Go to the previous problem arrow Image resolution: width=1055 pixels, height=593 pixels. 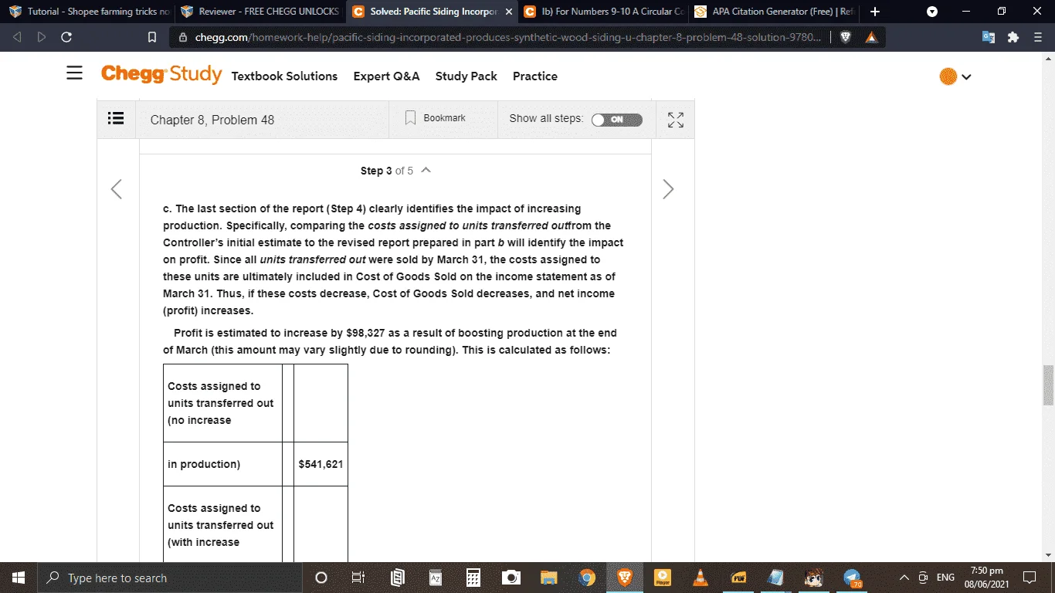[x=117, y=189]
